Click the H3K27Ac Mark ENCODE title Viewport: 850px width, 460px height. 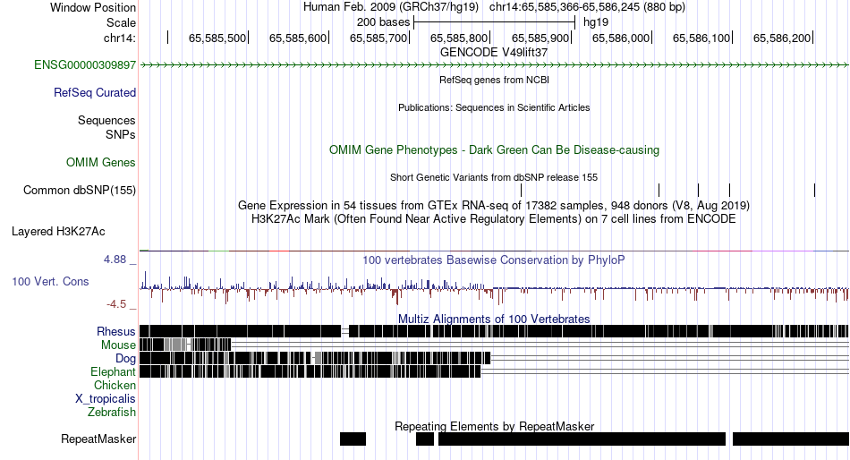point(494,219)
